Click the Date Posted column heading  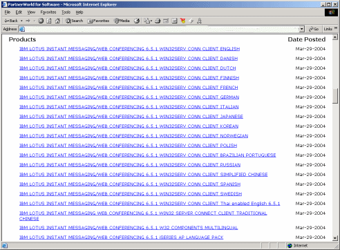point(307,39)
